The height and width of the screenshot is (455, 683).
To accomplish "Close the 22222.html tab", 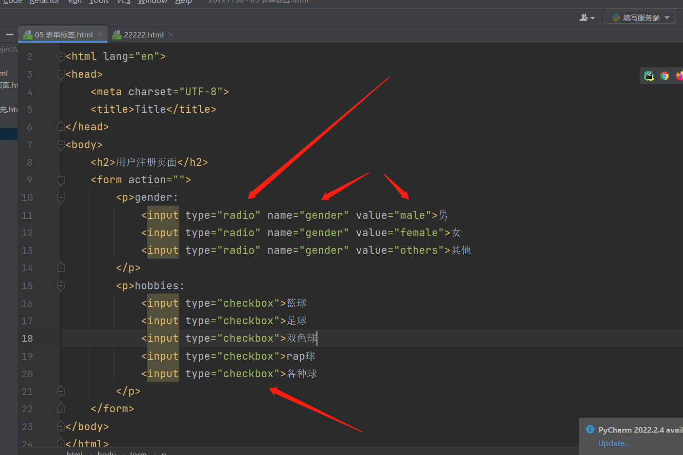I will [171, 35].
